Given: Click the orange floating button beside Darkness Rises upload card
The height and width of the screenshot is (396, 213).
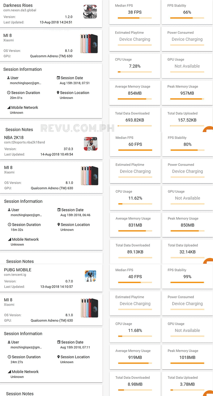Looking at the screenshot, I should point(208,129).
